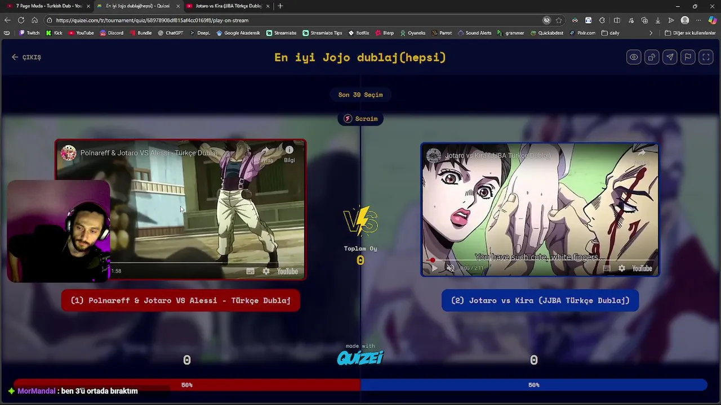Open Twitch bookmark
Viewport: 721px width, 405px height.
[x=29, y=33]
